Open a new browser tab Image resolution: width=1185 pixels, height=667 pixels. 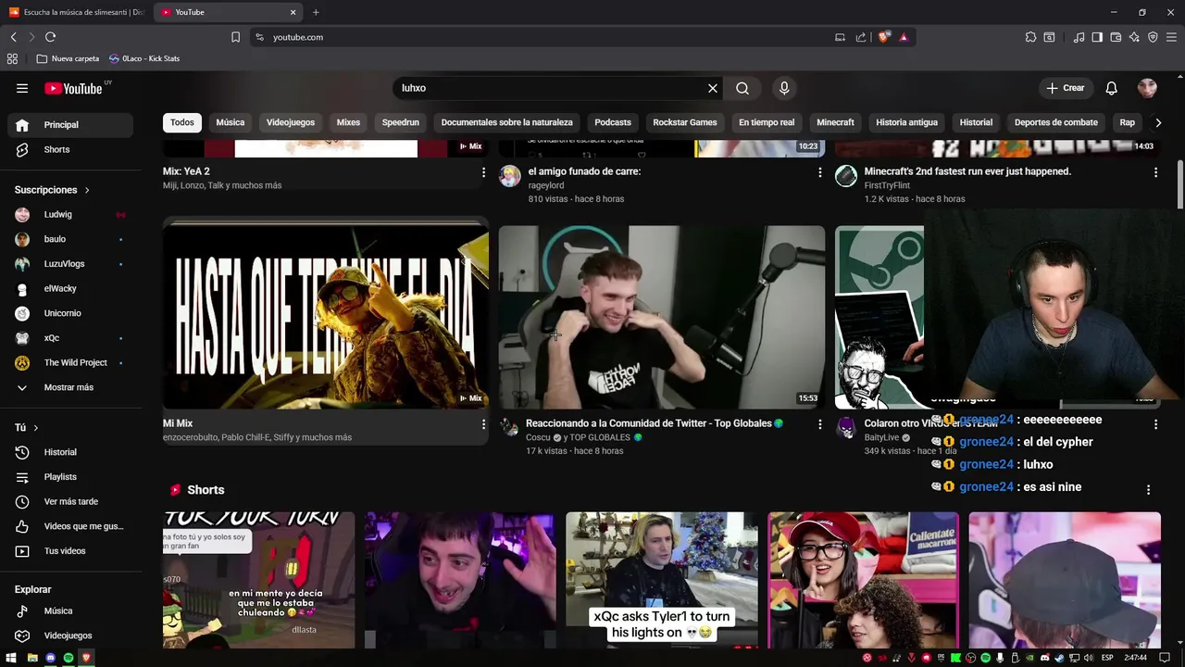(316, 12)
